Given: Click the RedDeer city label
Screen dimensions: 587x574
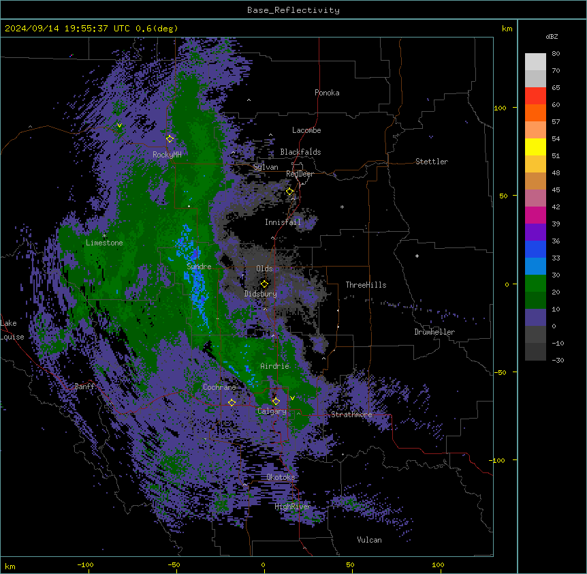Looking at the screenshot, I should (300, 174).
